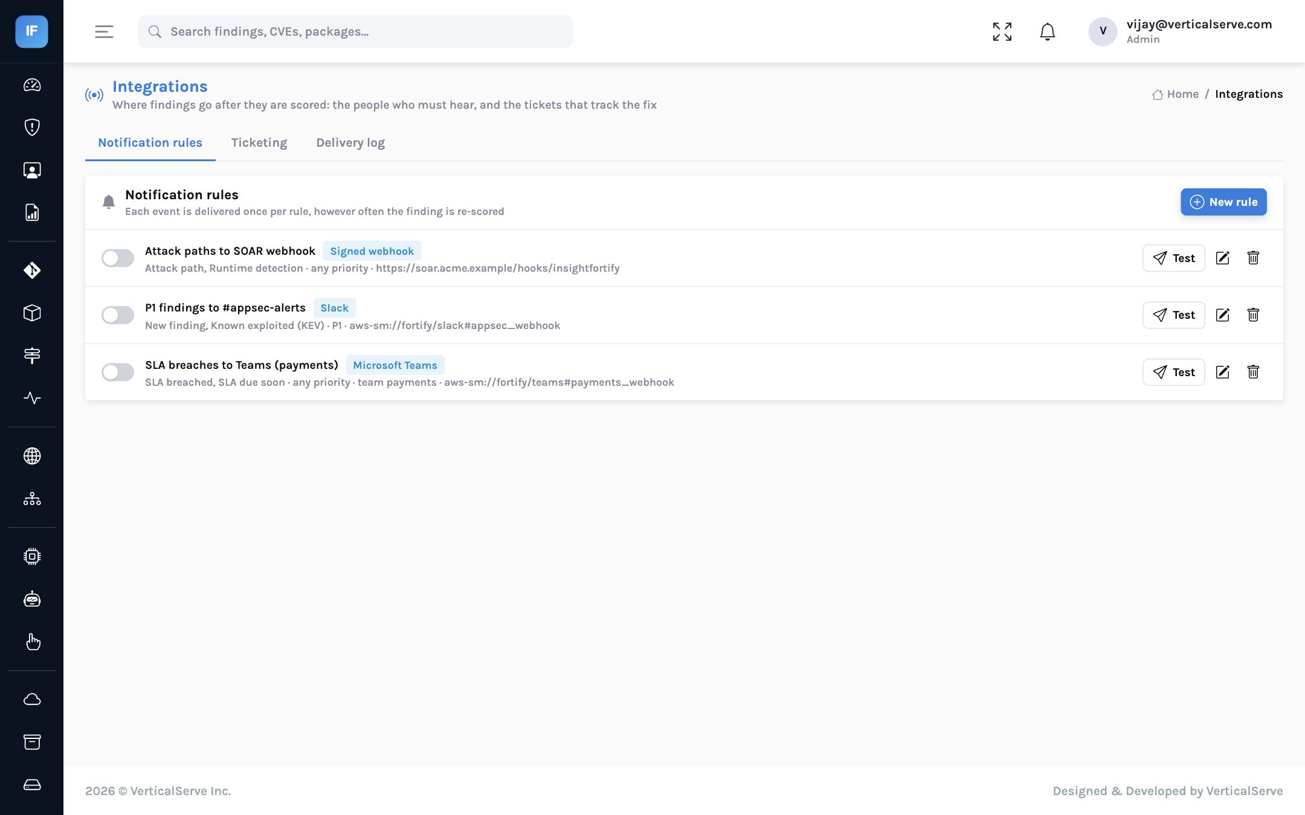This screenshot has width=1305, height=815.
Task: Enable the SLA breaches to Teams rule
Action: point(118,372)
